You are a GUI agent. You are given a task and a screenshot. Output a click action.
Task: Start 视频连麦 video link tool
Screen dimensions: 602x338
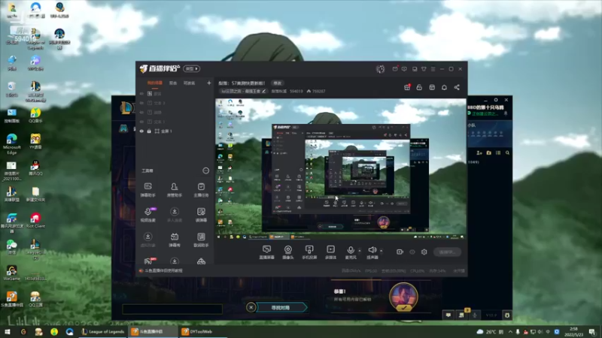(147, 215)
